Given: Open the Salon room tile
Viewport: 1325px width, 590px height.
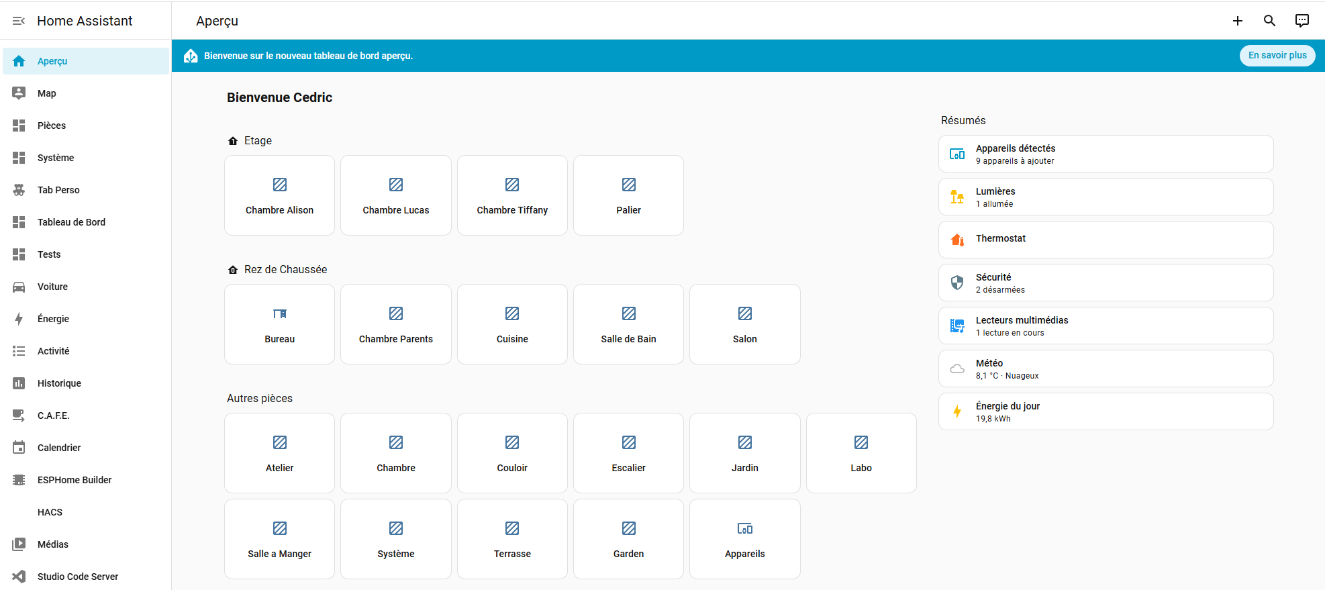Looking at the screenshot, I should [x=744, y=324].
